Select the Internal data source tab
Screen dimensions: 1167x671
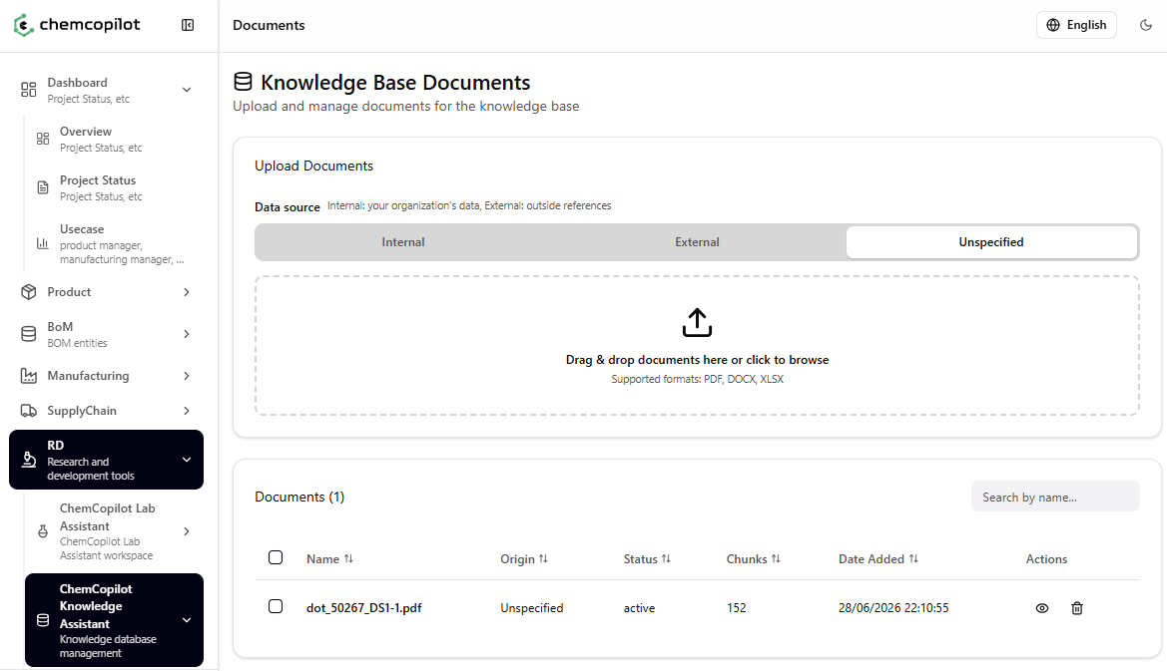403,242
